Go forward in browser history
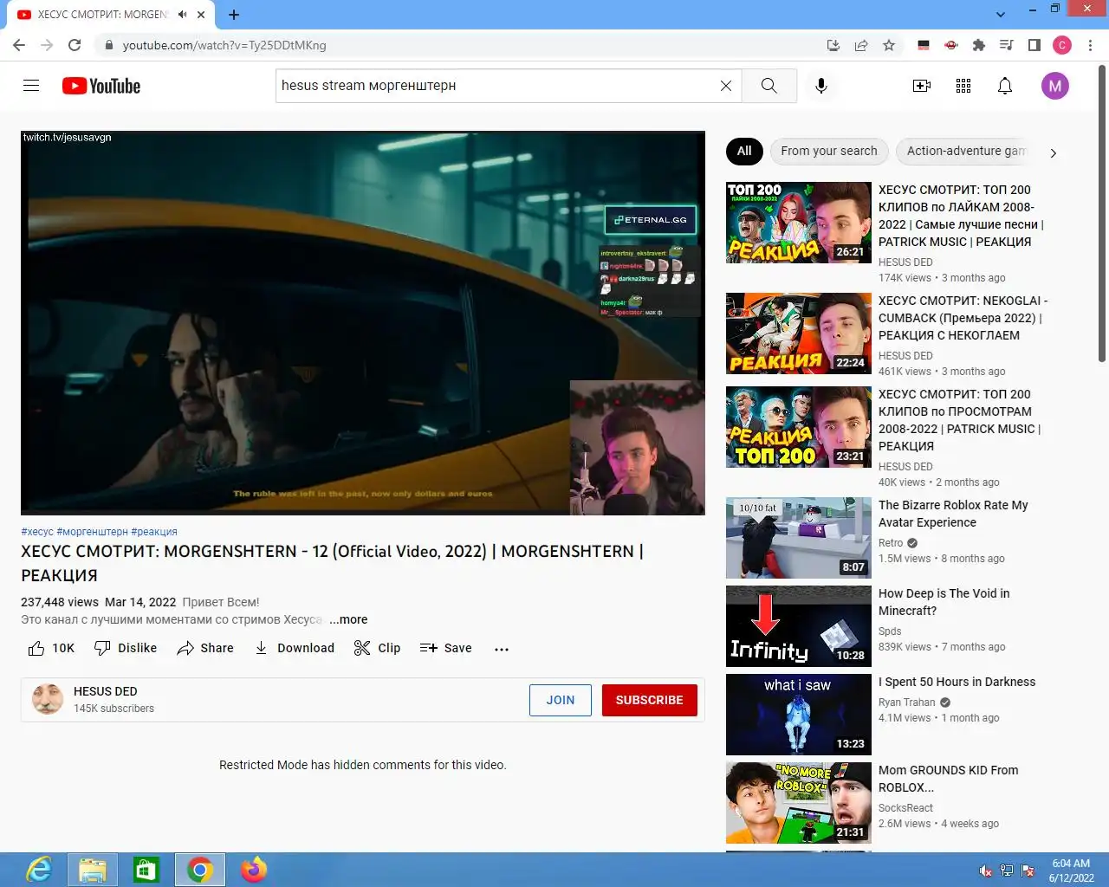 pos(47,45)
